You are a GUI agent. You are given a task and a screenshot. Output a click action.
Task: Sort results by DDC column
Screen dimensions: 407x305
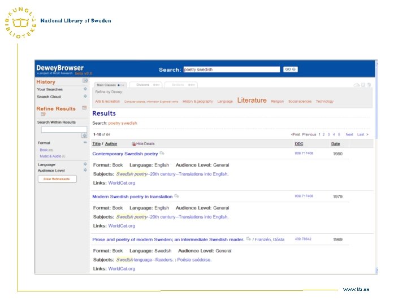coord(299,143)
